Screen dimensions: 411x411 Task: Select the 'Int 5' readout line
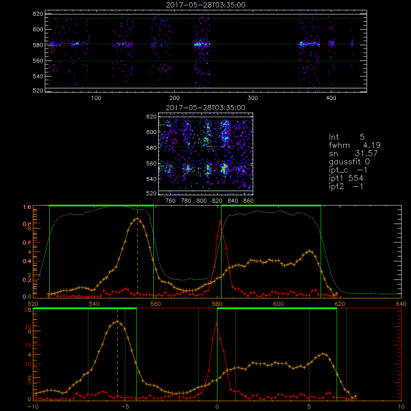tap(346, 137)
